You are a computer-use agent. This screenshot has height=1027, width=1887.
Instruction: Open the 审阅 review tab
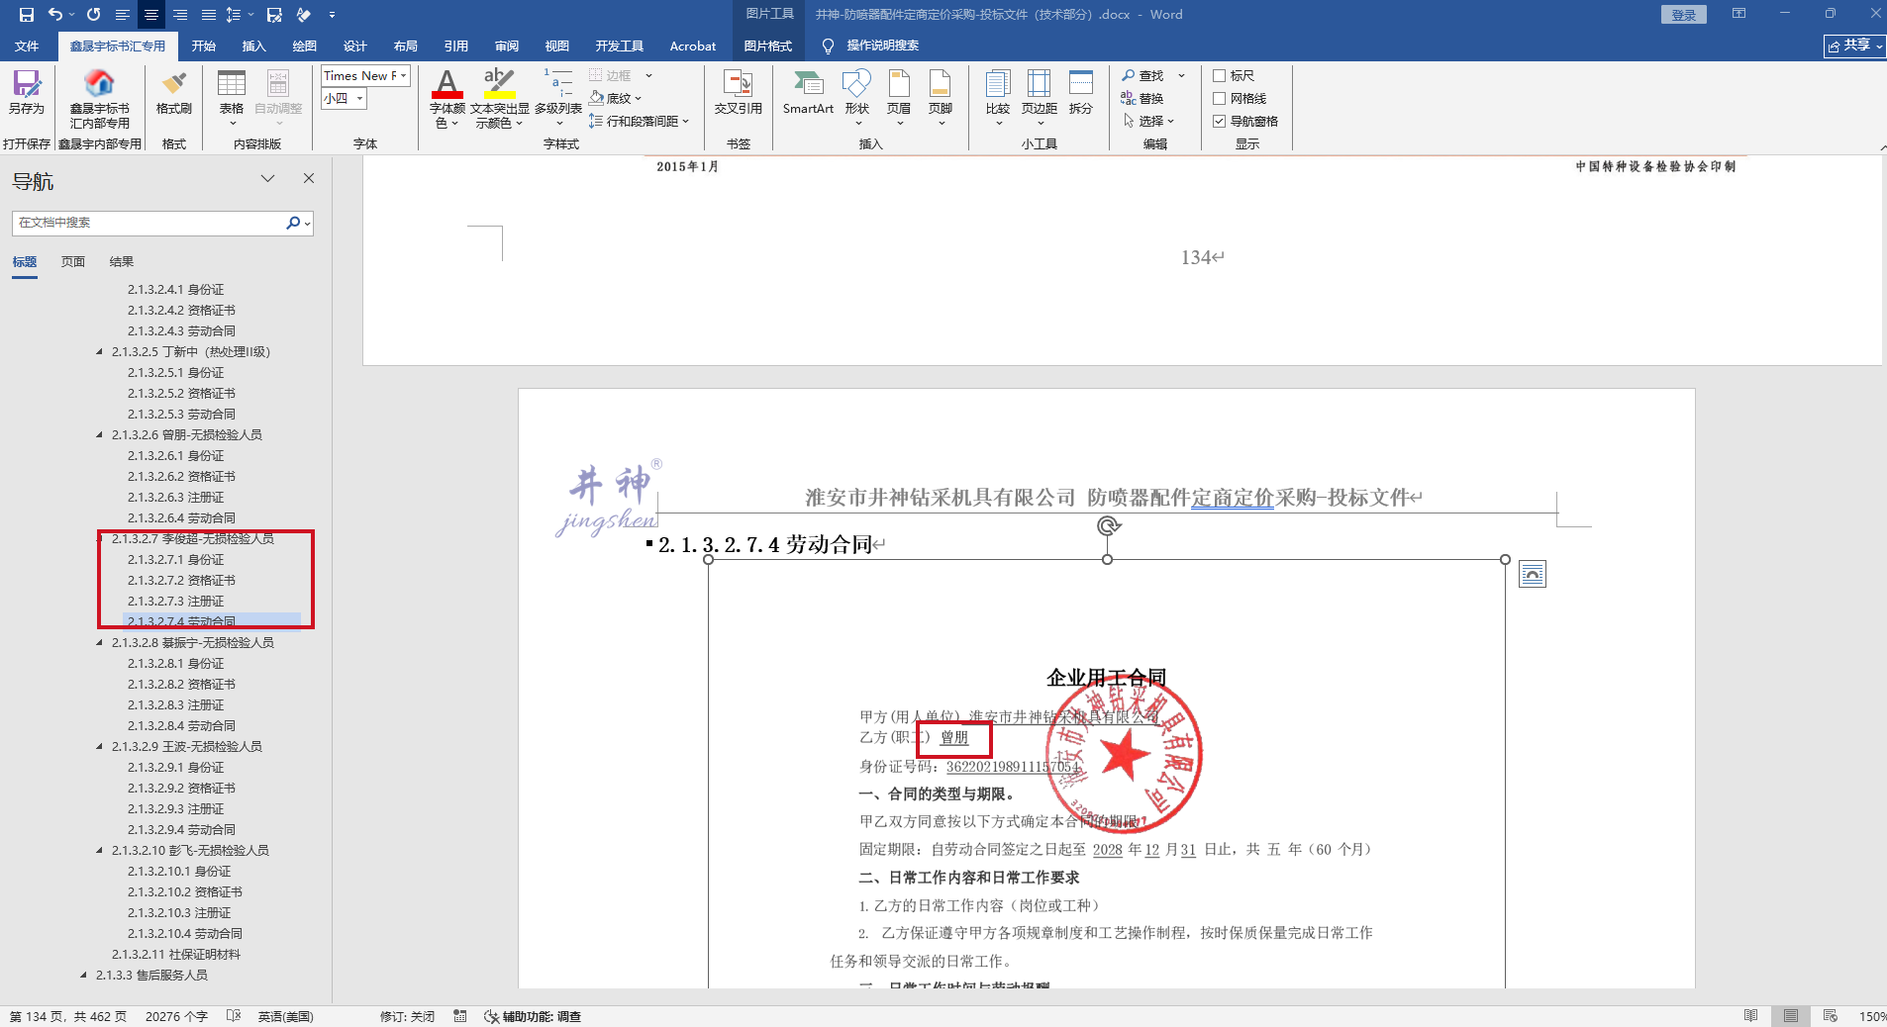click(x=507, y=46)
